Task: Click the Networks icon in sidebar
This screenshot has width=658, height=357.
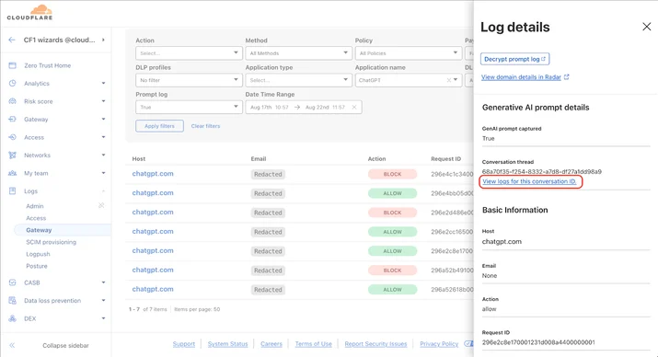Action: pyautogui.click(x=13, y=155)
